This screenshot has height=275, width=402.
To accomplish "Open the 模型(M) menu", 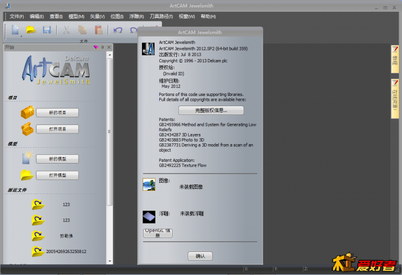I will tap(77, 17).
